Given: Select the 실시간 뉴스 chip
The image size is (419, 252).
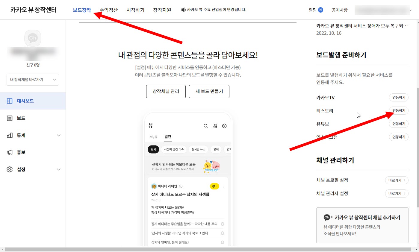Looking at the screenshot, I should [x=199, y=149].
